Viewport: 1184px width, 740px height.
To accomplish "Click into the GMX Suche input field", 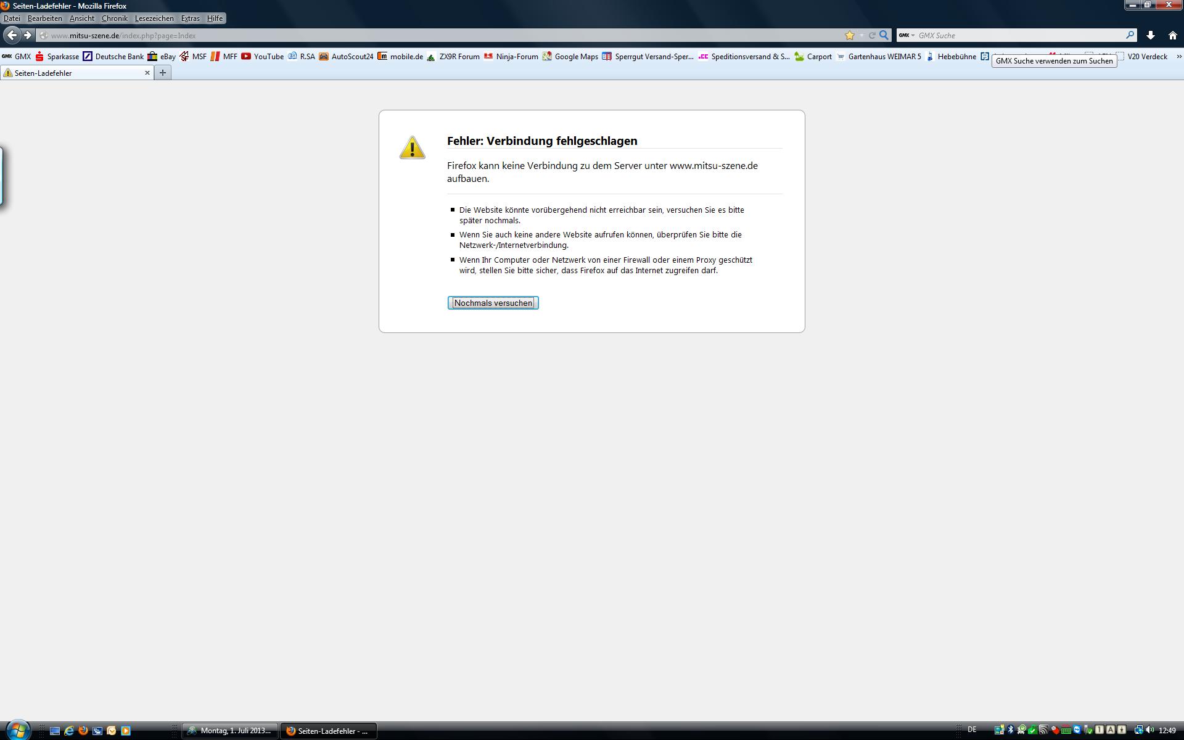I will pos(1017,35).
